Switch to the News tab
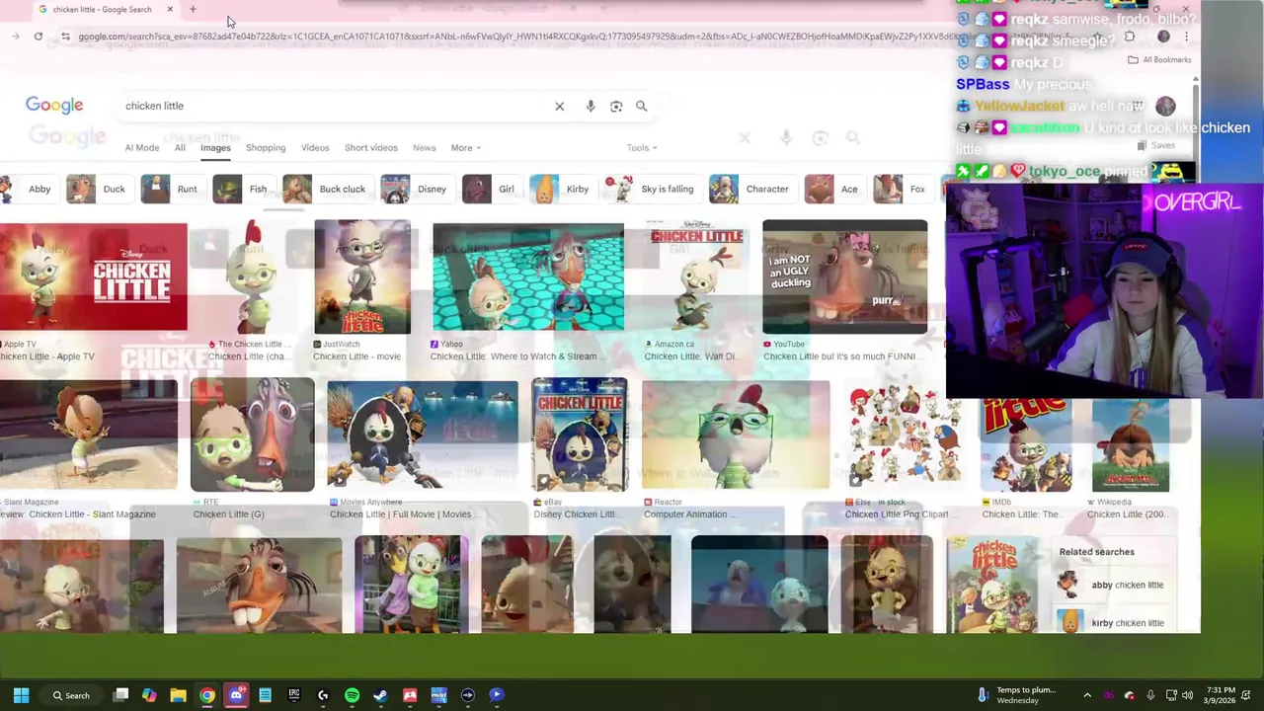 coord(424,148)
